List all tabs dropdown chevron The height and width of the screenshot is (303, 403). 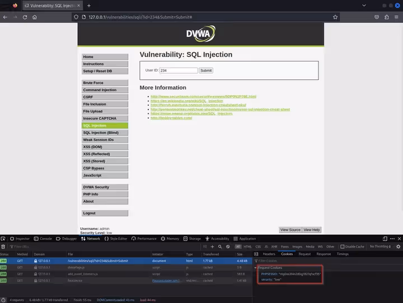tap(364, 6)
